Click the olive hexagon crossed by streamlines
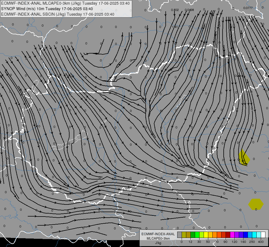The height and width of the screenshot is (247, 269). (244, 157)
